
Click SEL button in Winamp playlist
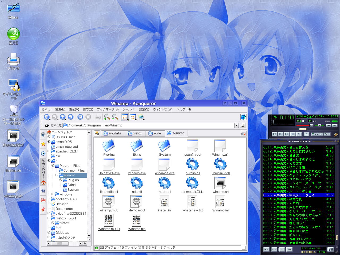click(282, 249)
